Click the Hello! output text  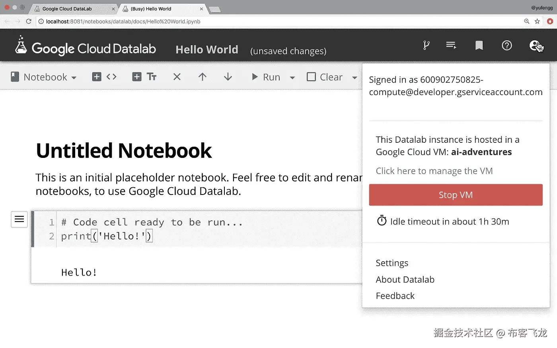(x=79, y=272)
